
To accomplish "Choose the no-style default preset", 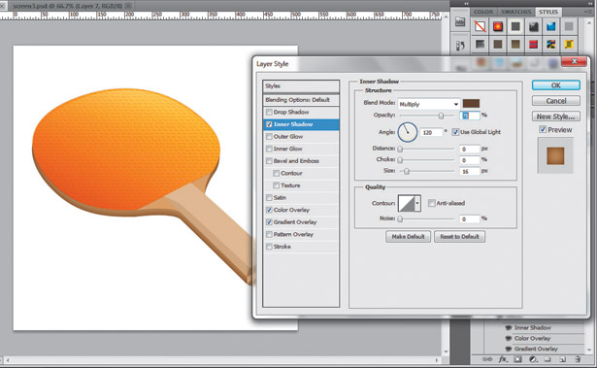I will 480,26.
